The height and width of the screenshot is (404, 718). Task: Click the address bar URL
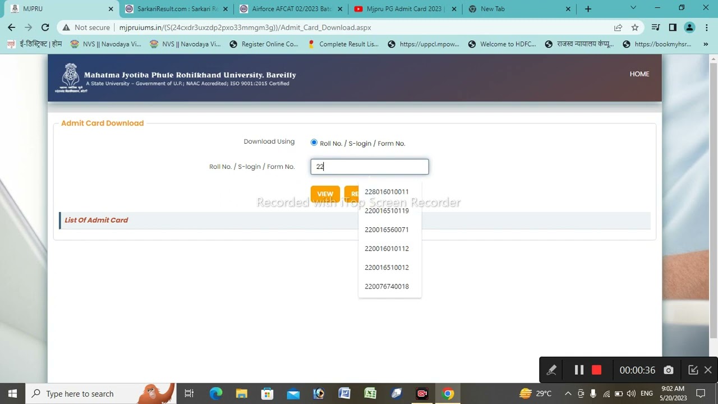click(x=245, y=27)
